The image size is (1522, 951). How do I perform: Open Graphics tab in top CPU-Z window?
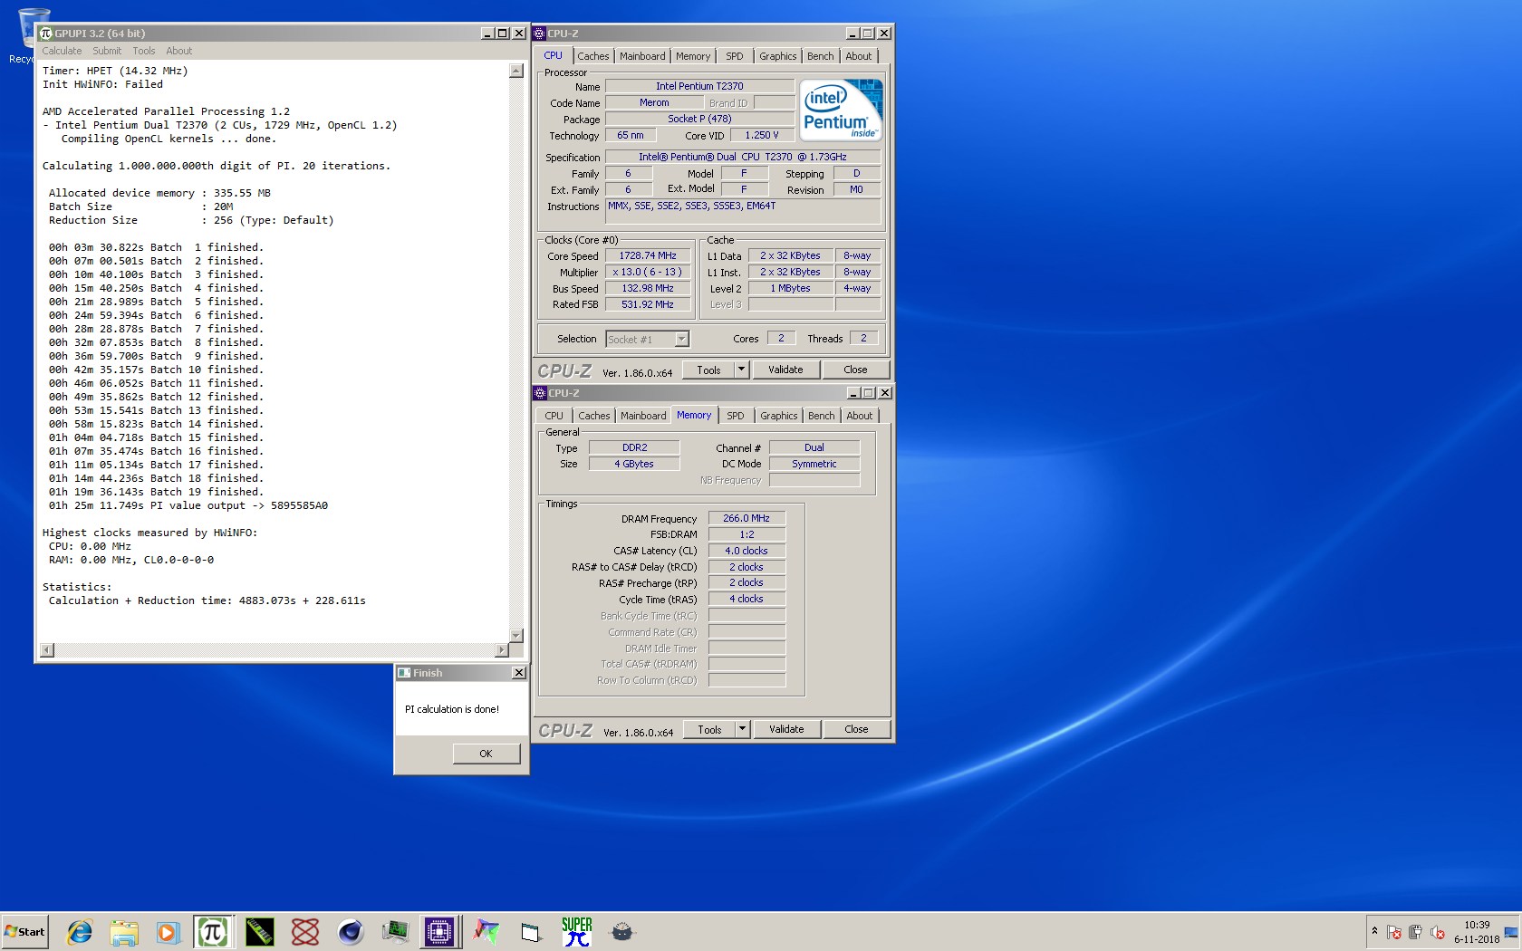(778, 56)
